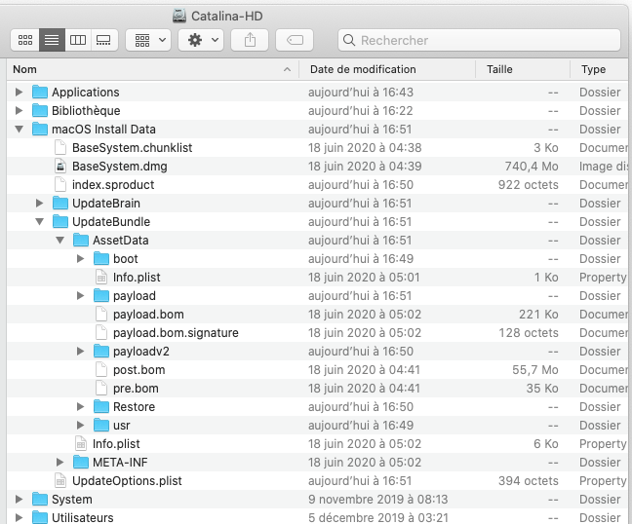
Task: Switch to list view mode
Action: click(52, 40)
